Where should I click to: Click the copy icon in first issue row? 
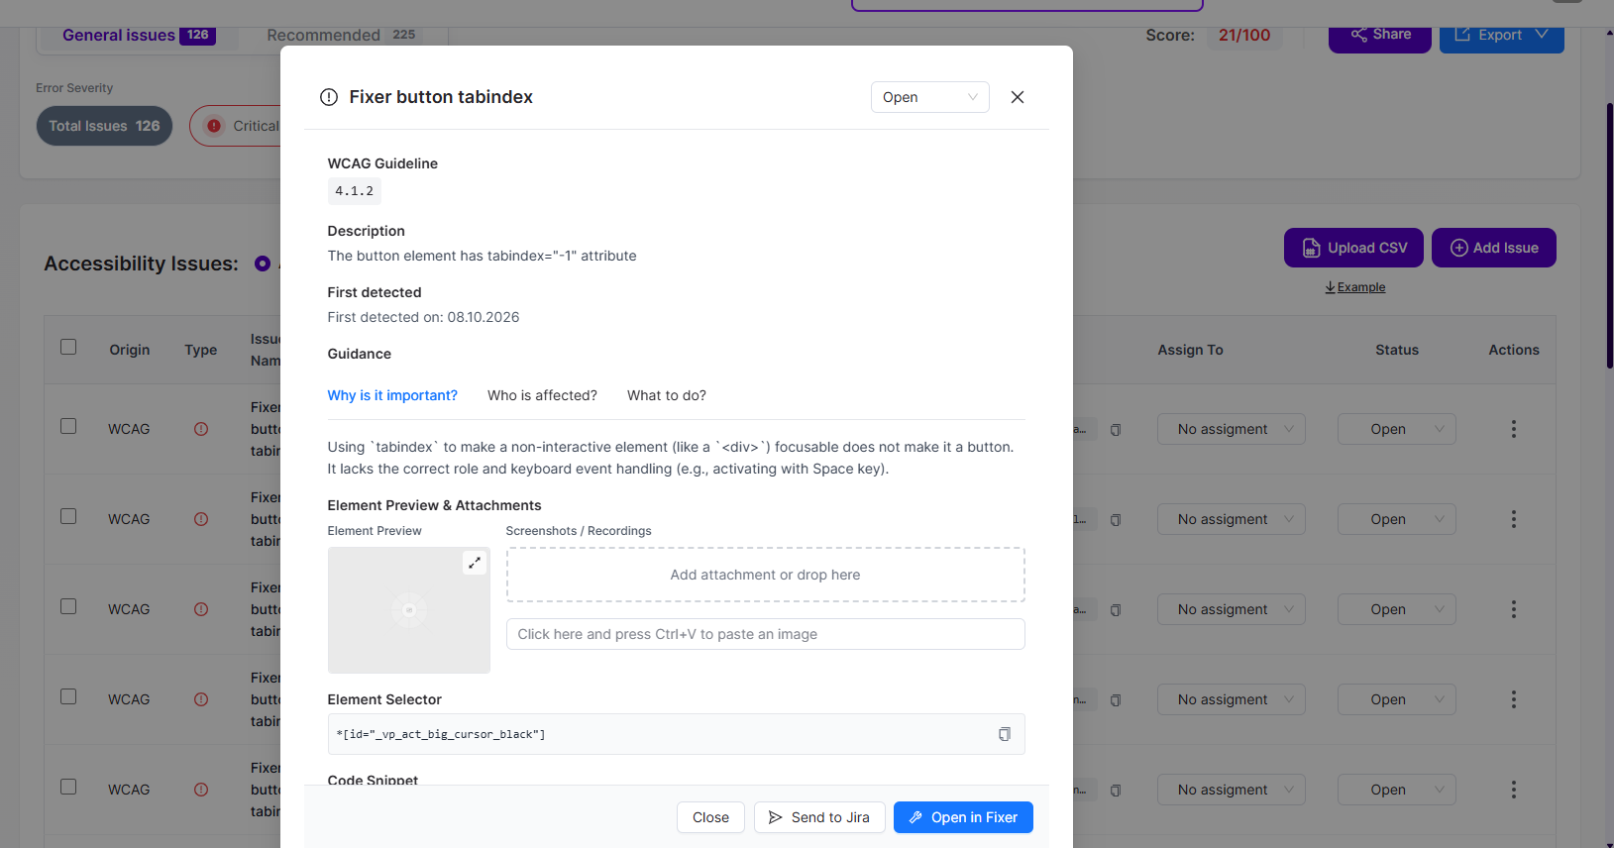(1116, 430)
